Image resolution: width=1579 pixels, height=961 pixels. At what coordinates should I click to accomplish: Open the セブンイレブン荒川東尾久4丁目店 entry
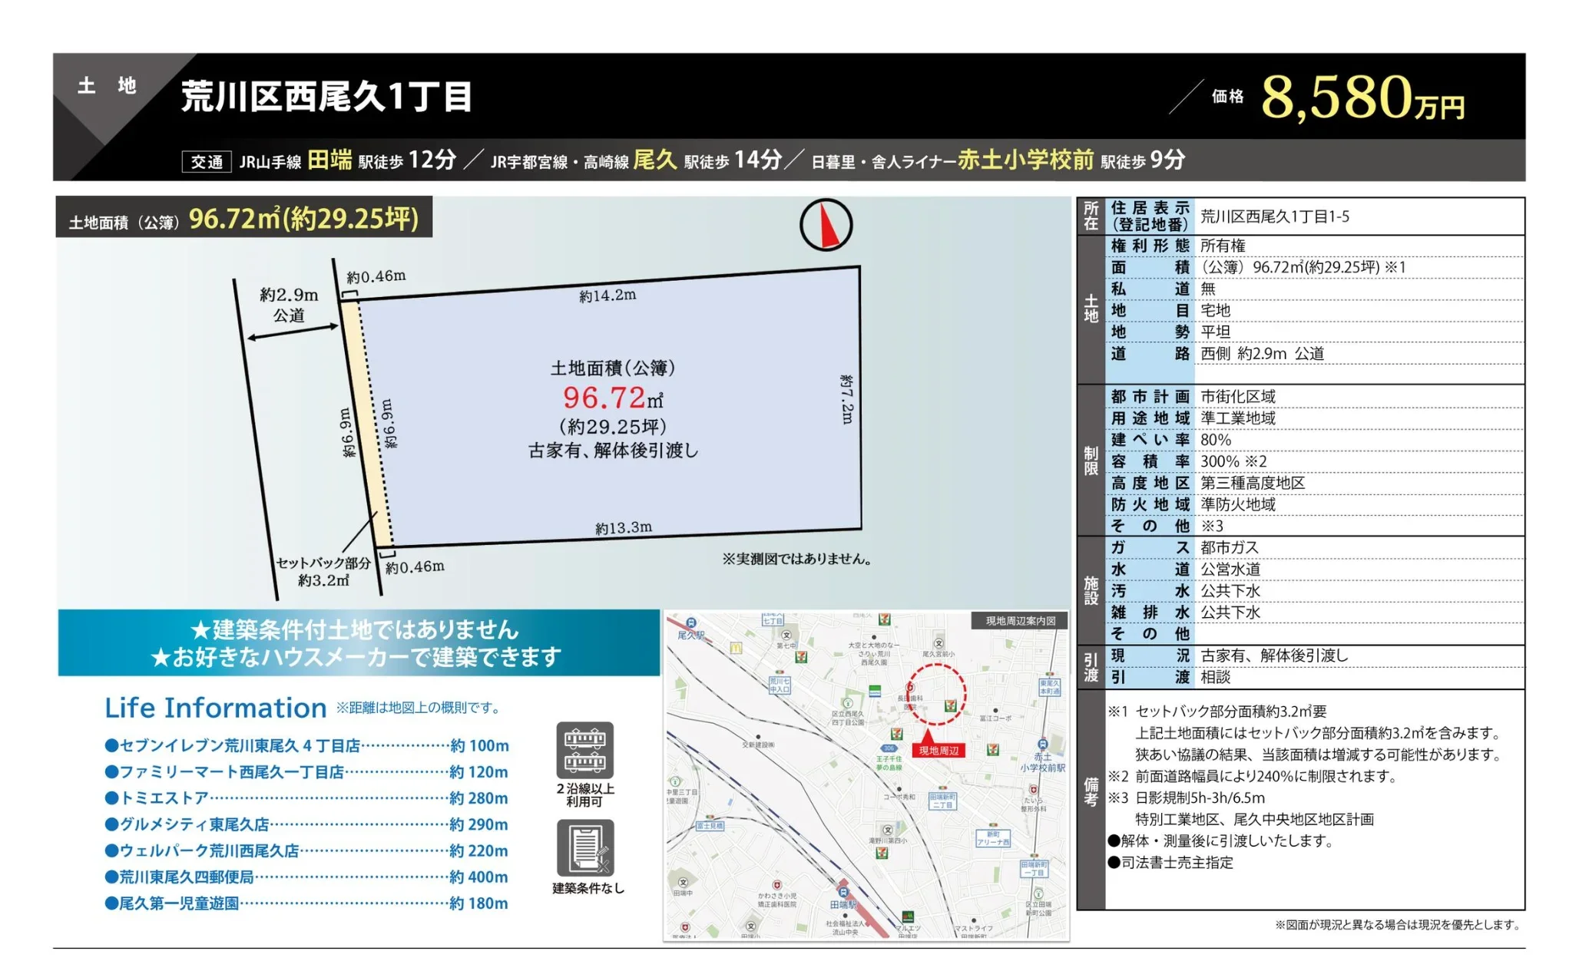pos(306,745)
